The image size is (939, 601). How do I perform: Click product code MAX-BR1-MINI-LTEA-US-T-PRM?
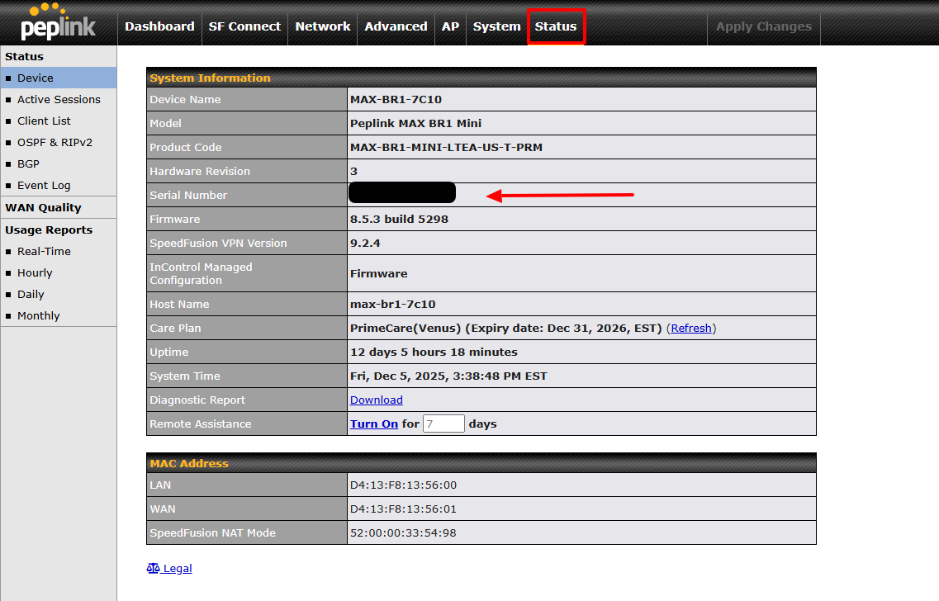coord(446,147)
